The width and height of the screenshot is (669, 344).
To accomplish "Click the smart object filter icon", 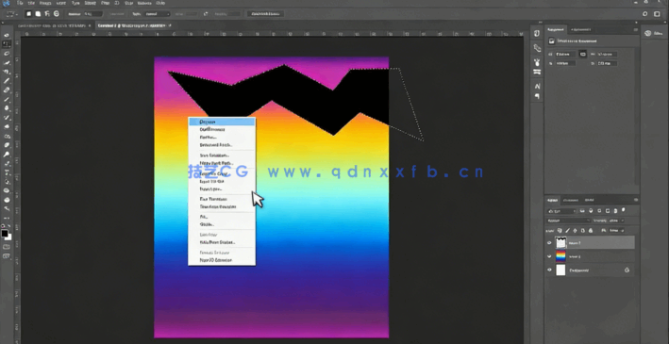I will click(x=615, y=210).
